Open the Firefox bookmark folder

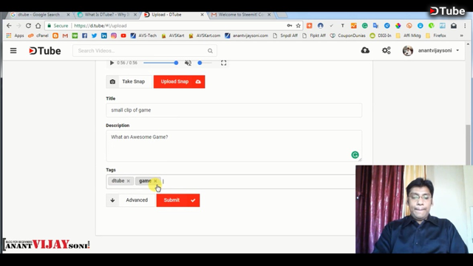click(436, 35)
